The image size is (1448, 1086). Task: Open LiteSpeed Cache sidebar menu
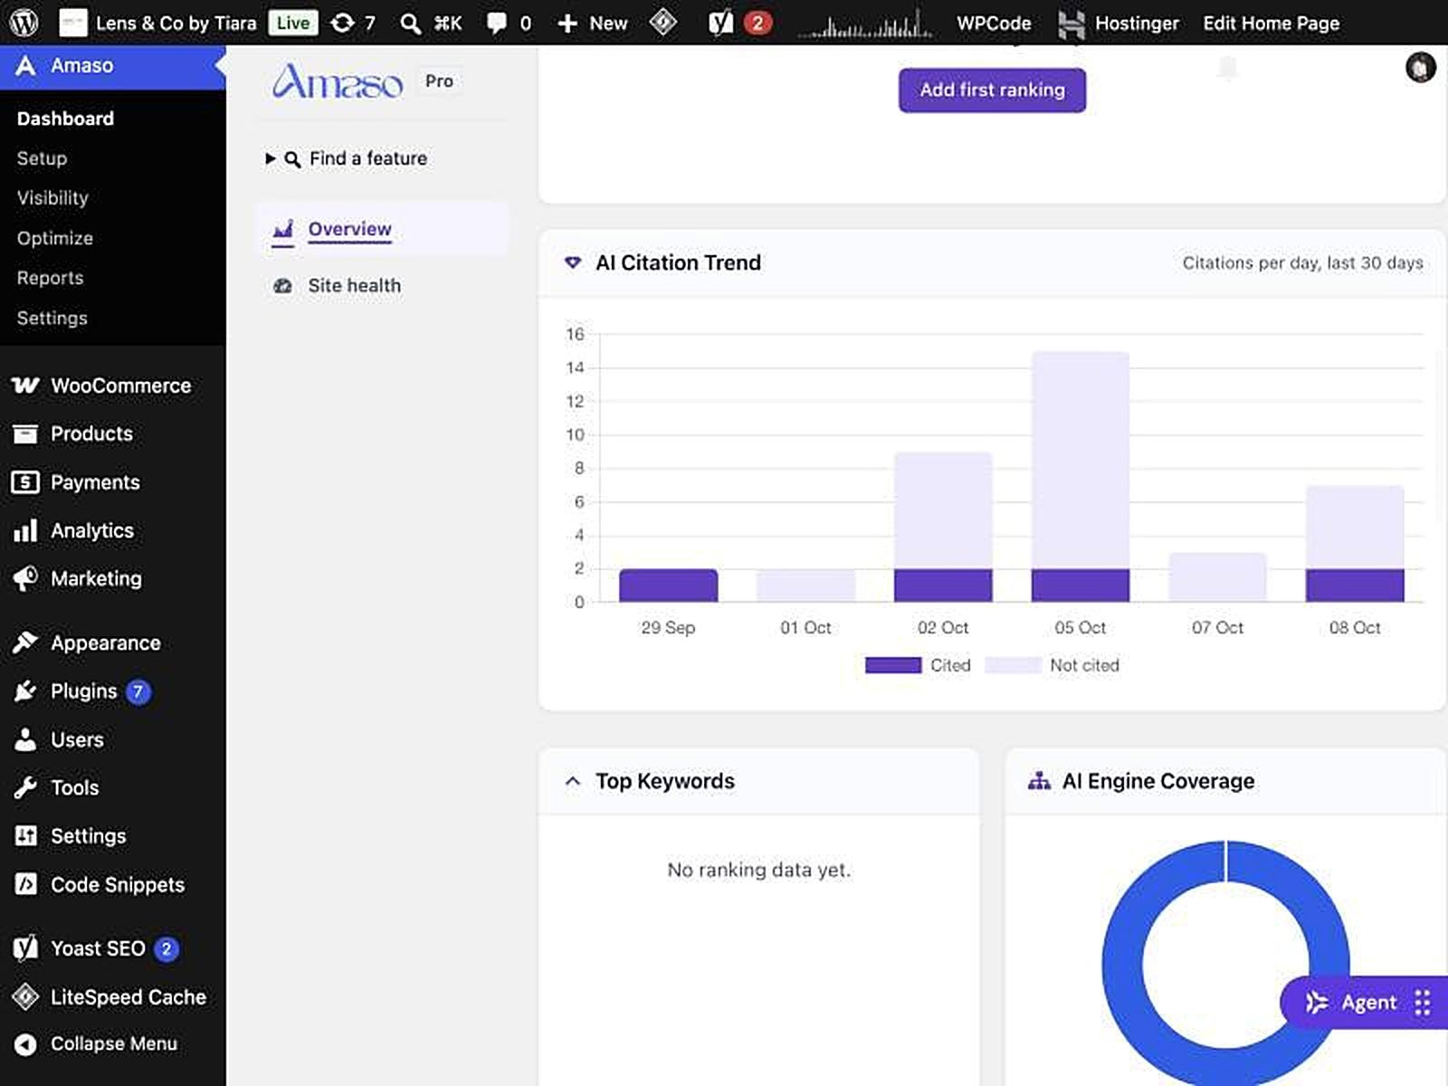pos(113,996)
